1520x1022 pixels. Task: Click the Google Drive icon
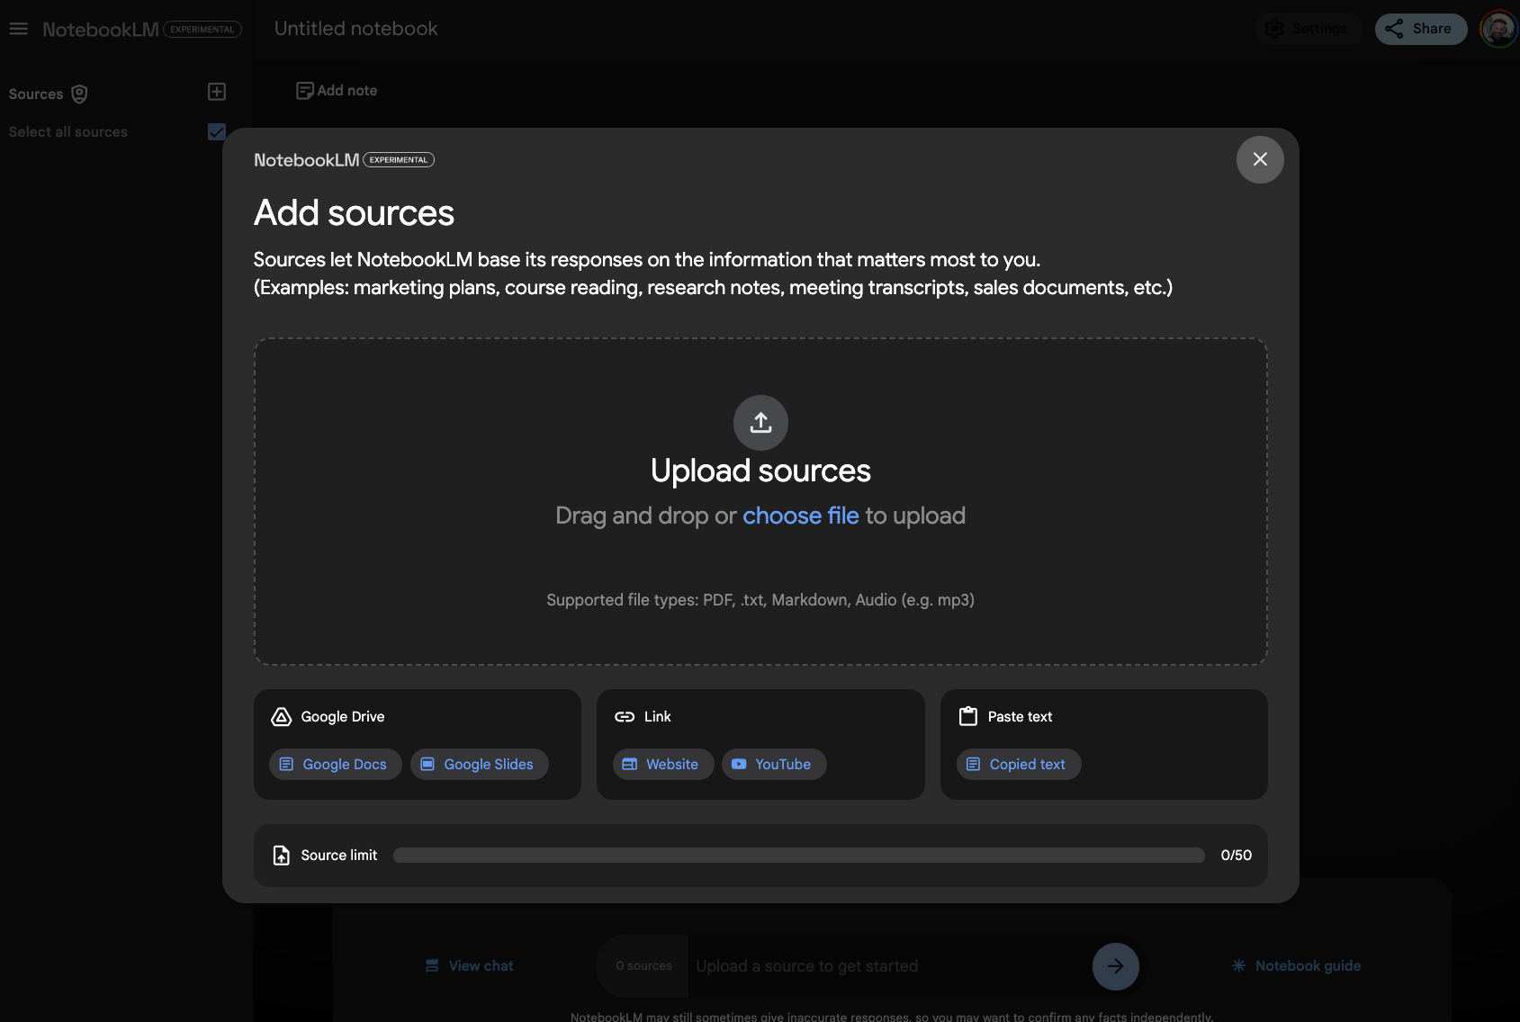282,716
